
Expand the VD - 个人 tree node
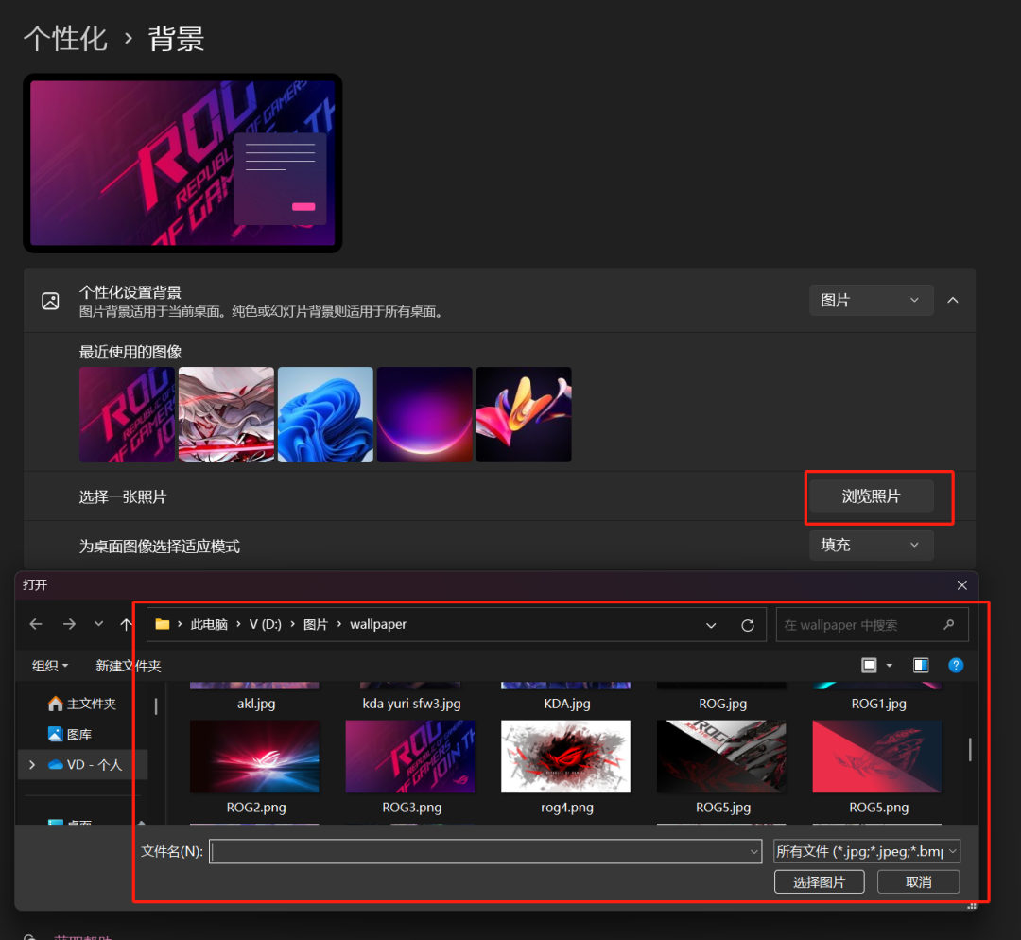tap(32, 765)
